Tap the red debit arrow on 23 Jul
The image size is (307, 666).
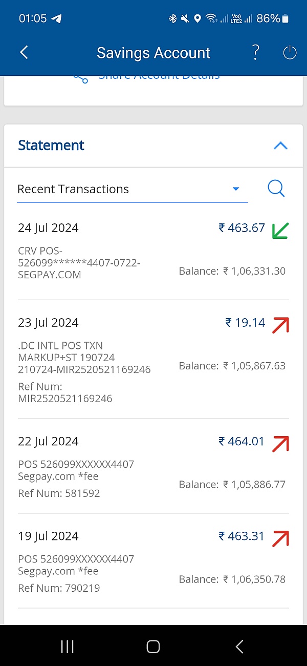280,325
